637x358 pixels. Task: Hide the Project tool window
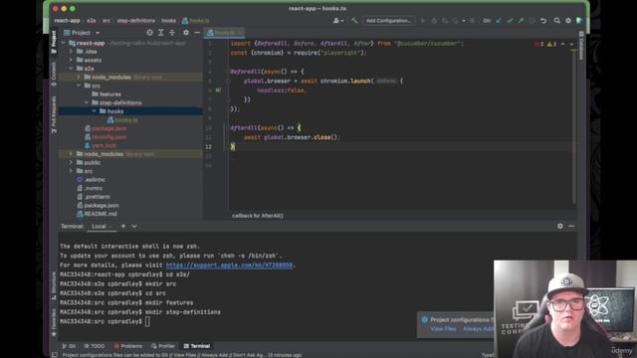click(x=197, y=33)
